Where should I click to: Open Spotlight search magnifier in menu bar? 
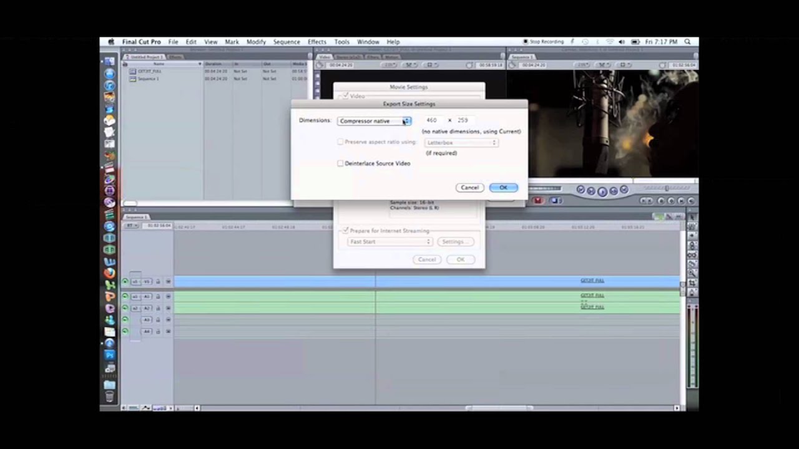click(x=687, y=42)
